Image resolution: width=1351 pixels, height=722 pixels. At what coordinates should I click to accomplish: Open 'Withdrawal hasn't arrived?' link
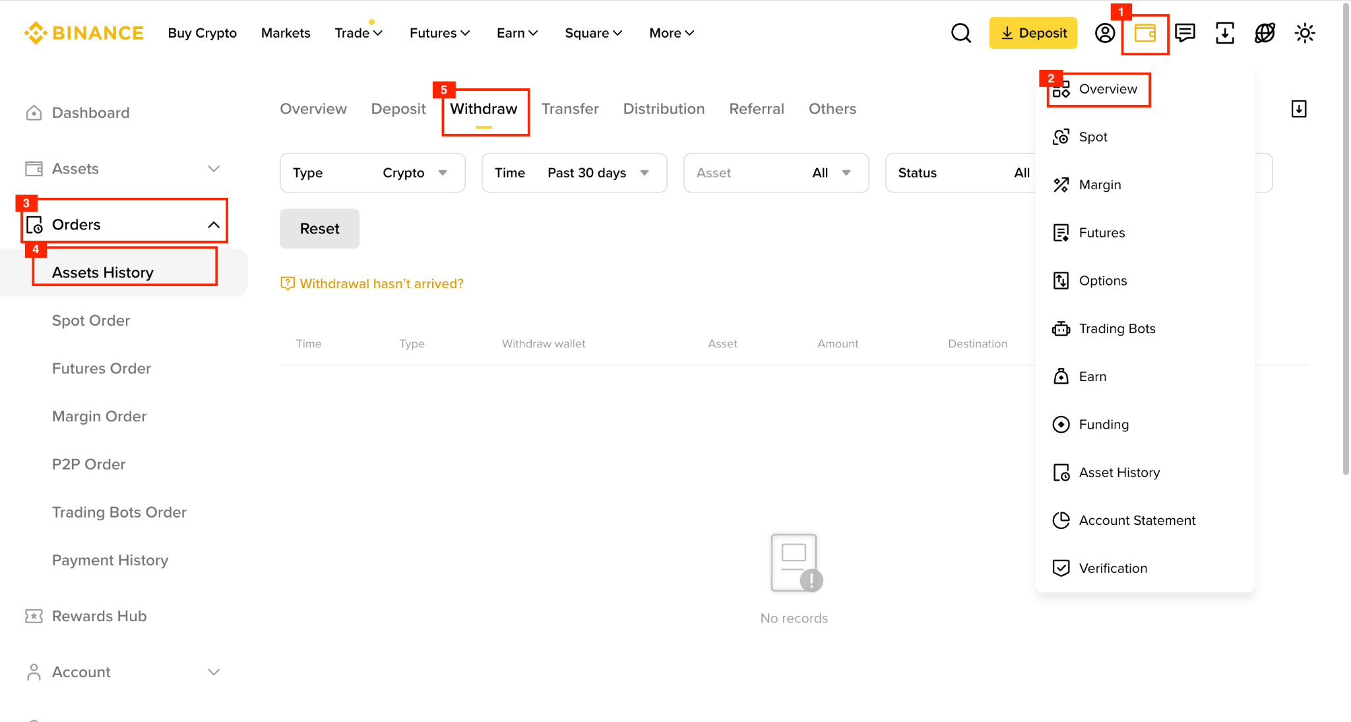click(381, 284)
